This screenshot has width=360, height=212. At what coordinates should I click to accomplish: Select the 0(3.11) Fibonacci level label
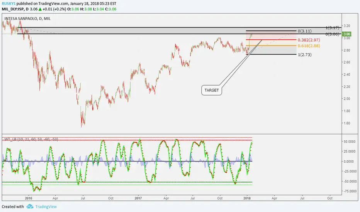305,31
